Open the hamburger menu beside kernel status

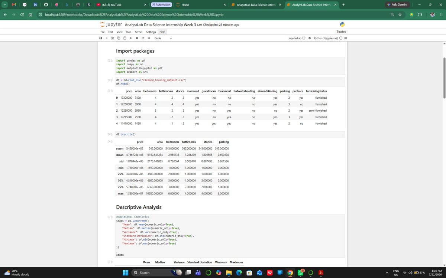(x=345, y=38)
